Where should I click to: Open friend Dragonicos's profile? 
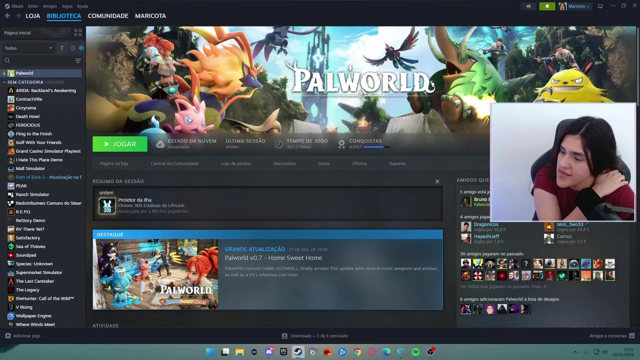pyautogui.click(x=486, y=224)
